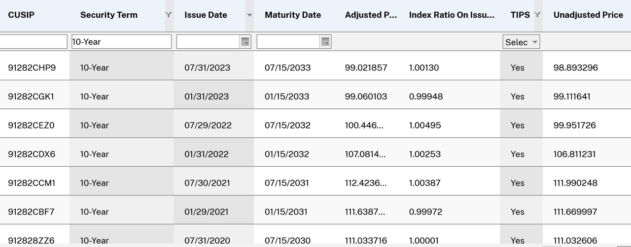Select issue date 01/29/2021
Screen dimensions: 631x247
207,212
